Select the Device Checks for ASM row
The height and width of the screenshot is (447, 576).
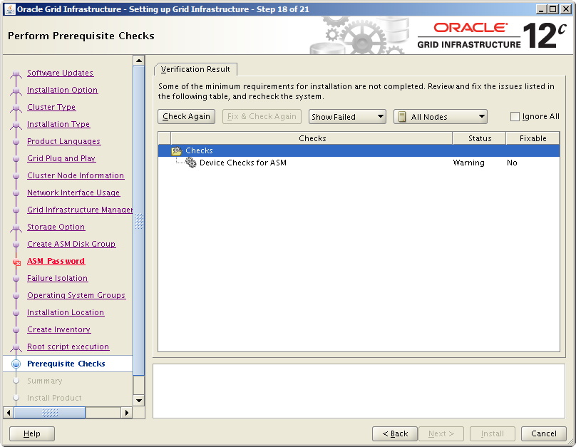pos(243,163)
